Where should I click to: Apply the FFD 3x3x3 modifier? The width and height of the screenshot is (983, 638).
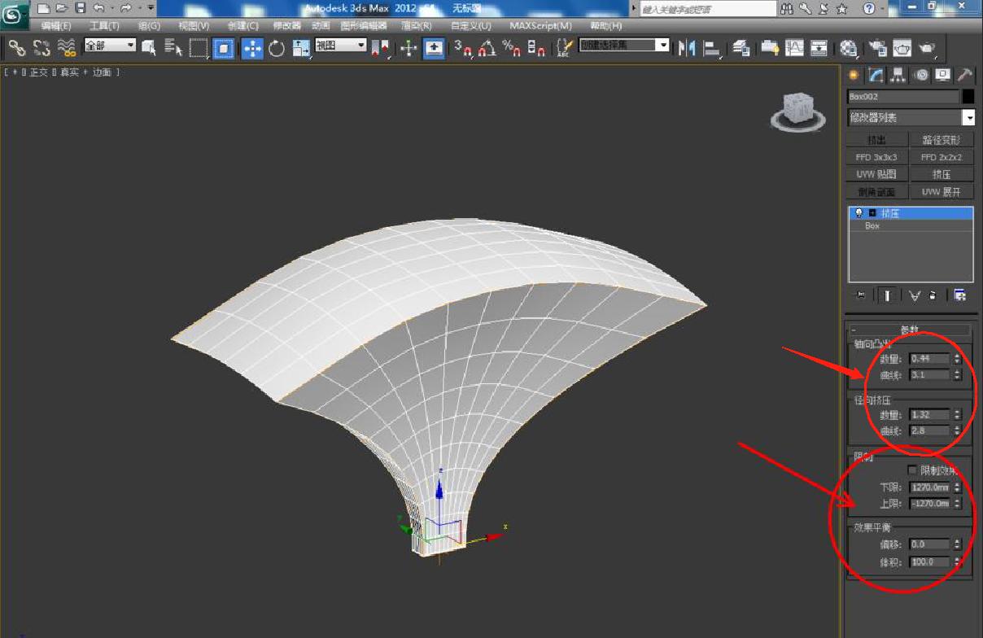[x=876, y=156]
